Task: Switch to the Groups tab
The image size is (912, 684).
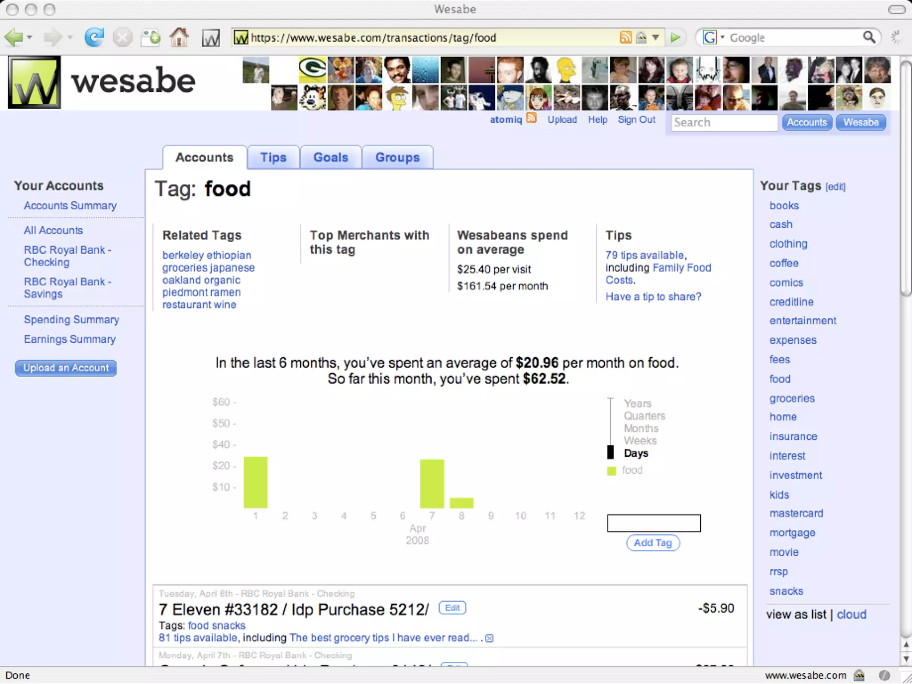Action: 398,158
